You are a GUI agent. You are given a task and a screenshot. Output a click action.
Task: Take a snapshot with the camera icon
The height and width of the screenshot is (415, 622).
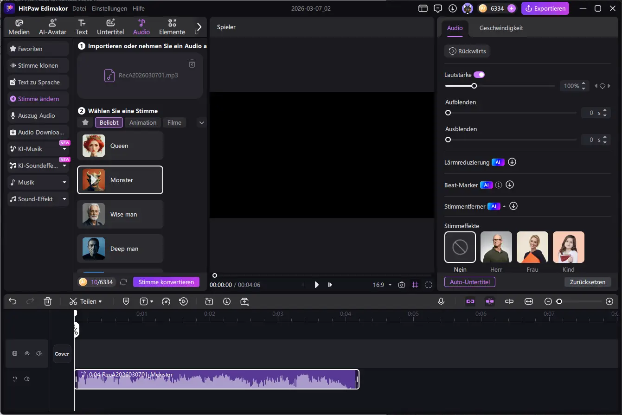[x=402, y=285]
